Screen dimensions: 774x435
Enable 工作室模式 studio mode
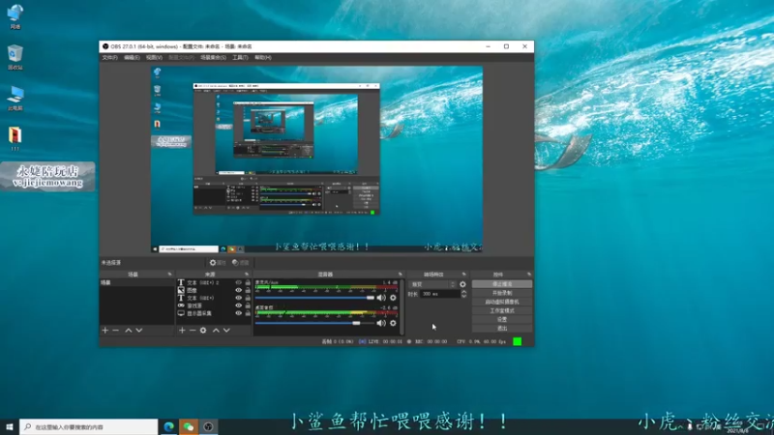click(502, 310)
